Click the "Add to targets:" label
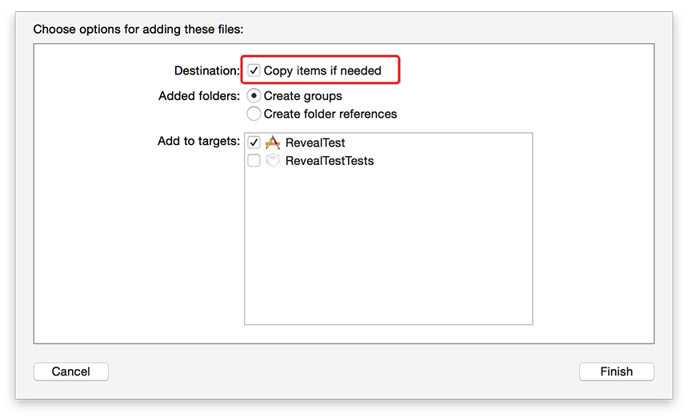This screenshot has width=688, height=418. coord(198,141)
